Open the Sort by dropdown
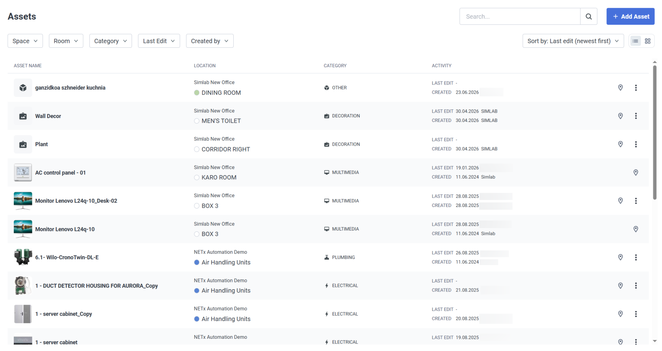This screenshot has width=662, height=351. tap(573, 41)
